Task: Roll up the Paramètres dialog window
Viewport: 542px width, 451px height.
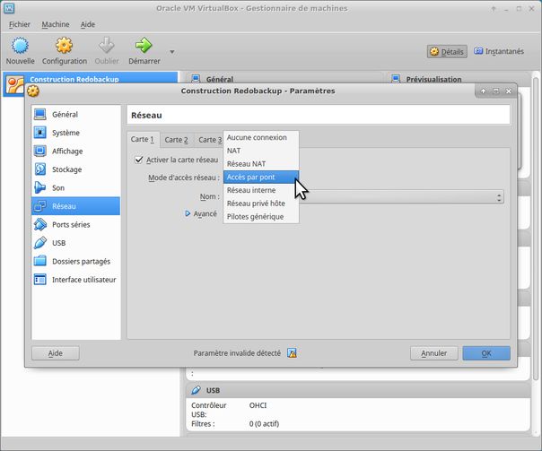Action: pyautogui.click(x=484, y=91)
